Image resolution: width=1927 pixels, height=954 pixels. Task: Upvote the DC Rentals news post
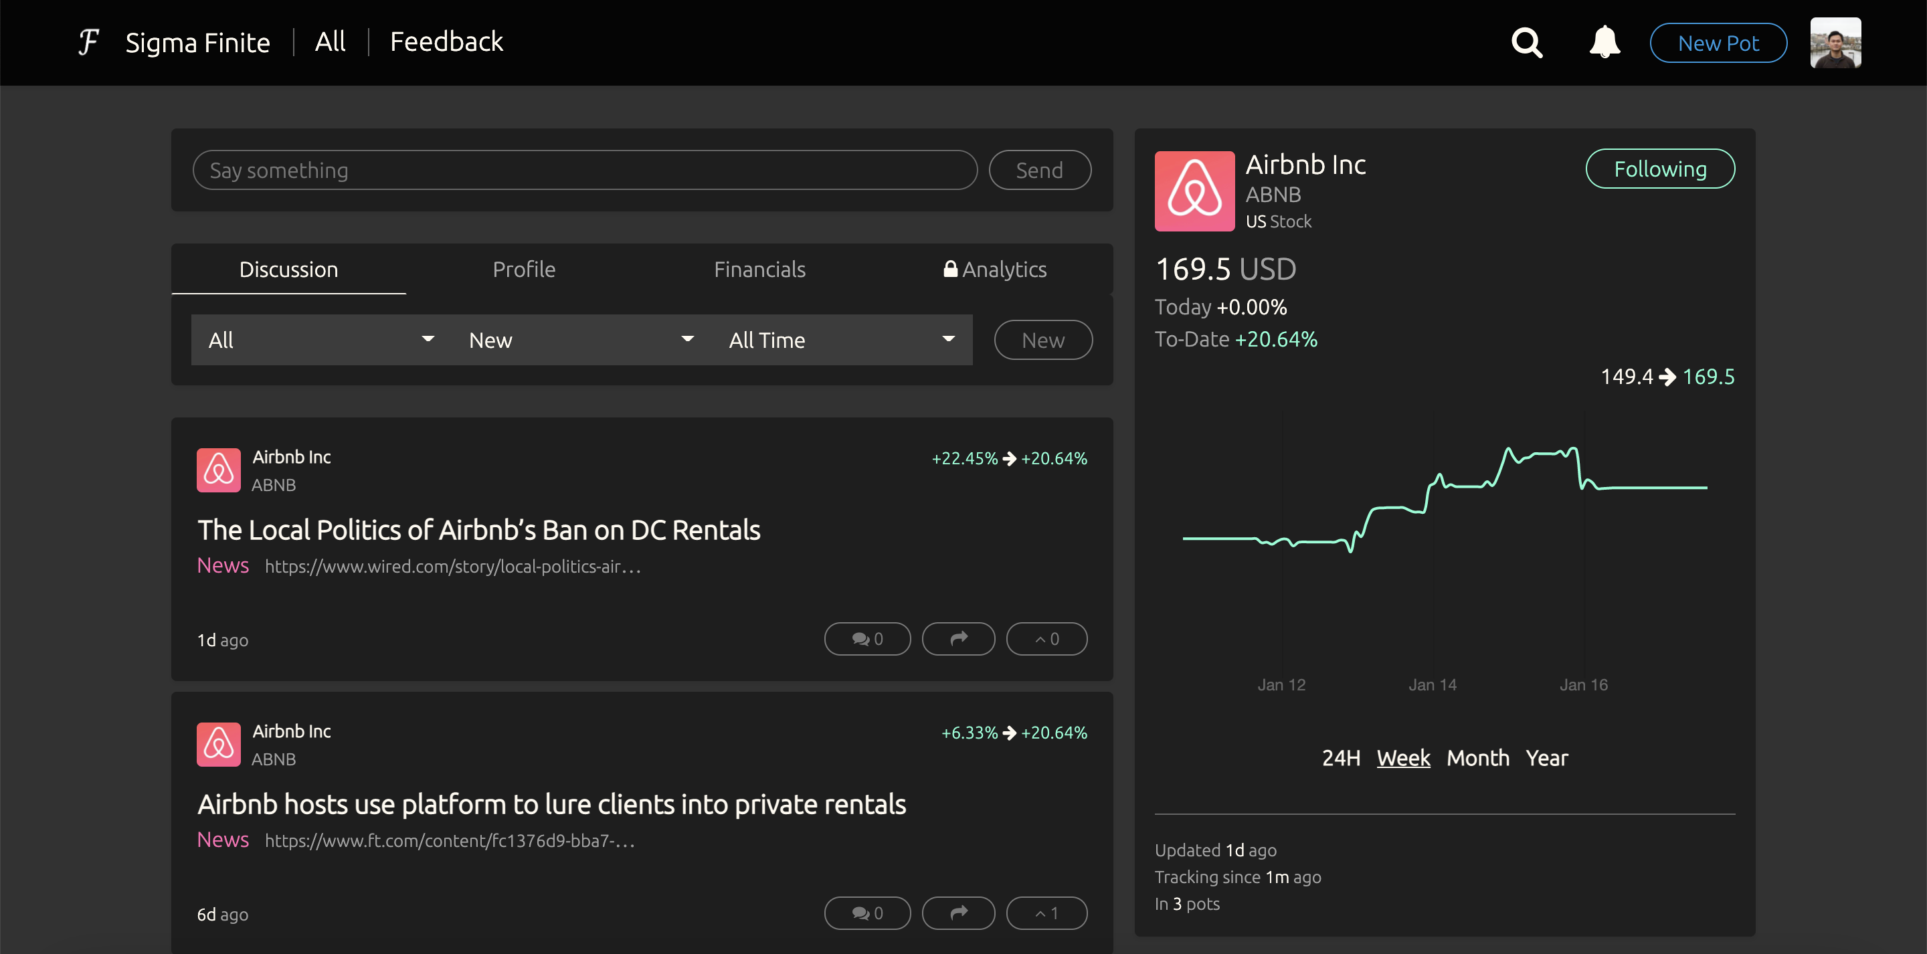pos(1046,638)
